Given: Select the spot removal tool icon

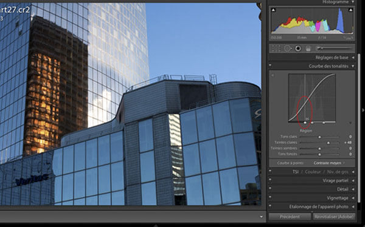Looking at the screenshot, I should click(x=288, y=49).
